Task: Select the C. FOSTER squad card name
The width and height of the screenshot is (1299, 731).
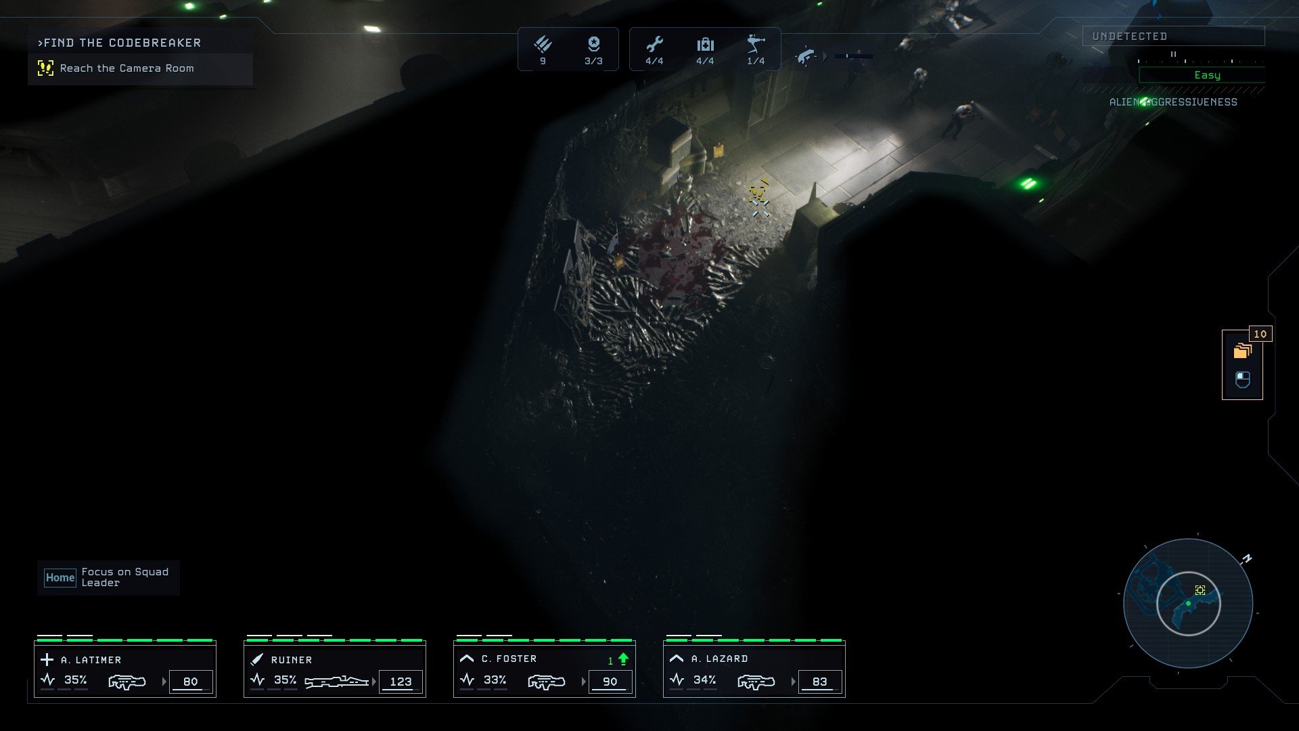Action: click(x=509, y=659)
